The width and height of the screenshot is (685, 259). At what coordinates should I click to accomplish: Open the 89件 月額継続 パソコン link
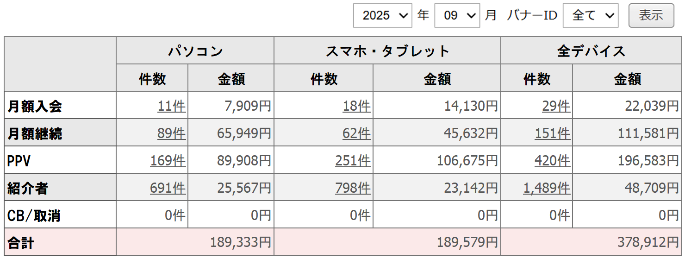pos(171,134)
